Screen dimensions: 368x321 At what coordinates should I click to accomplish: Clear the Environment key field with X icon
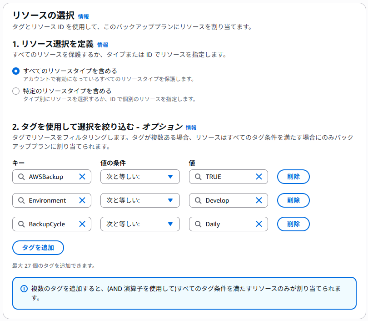(82, 200)
